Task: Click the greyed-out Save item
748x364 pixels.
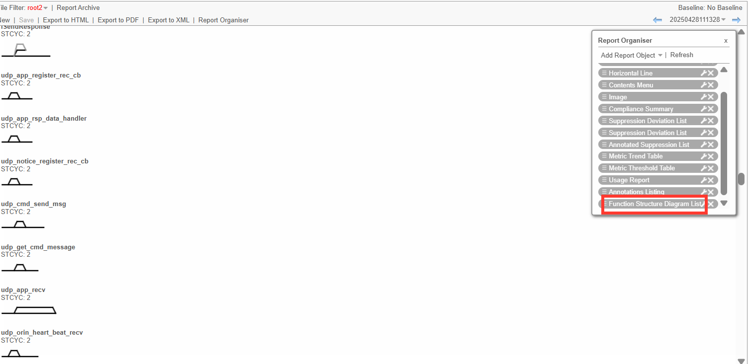Action: point(26,20)
